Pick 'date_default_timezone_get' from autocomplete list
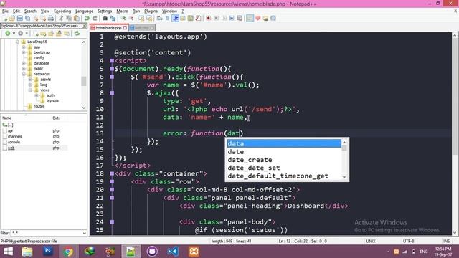The image size is (459, 258). (x=284, y=176)
